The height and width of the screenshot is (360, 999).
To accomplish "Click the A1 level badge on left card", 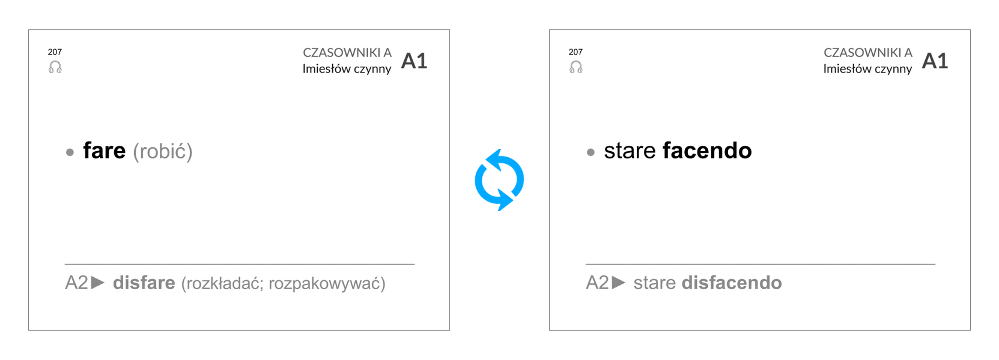I will point(414,61).
